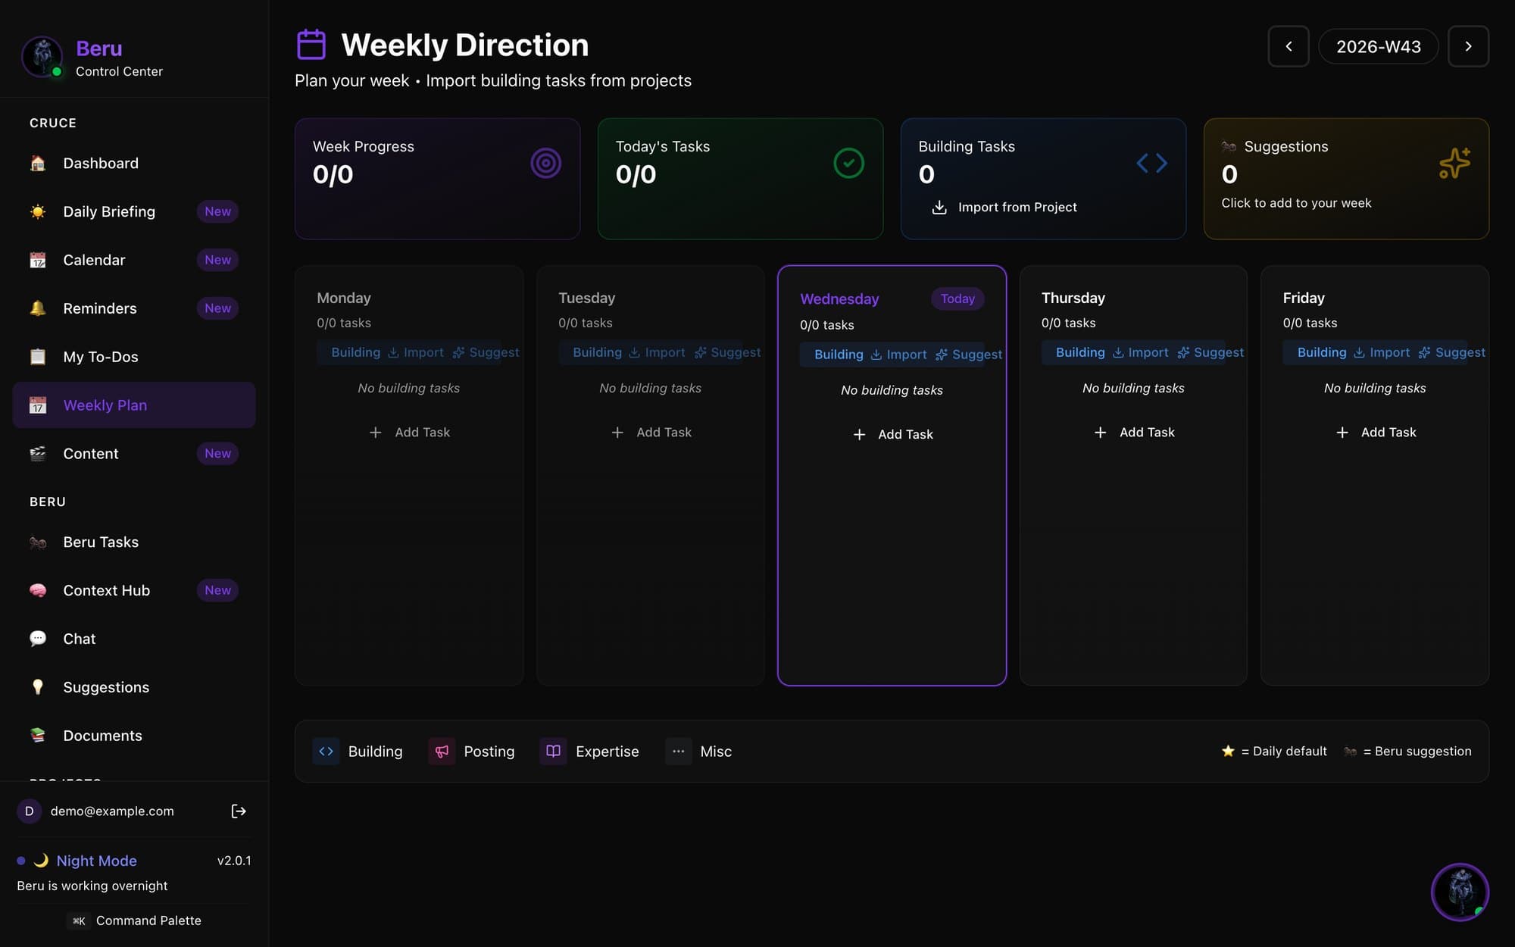Click the Content clapperboard icon
Viewport: 1515px width, 947px height.
tap(38, 454)
